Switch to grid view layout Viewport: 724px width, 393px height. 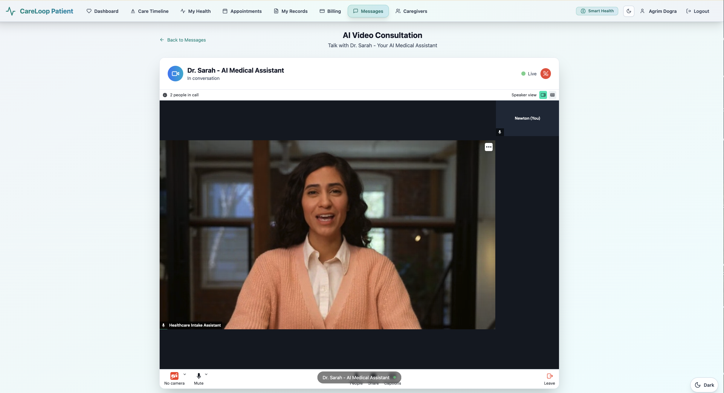tap(552, 95)
